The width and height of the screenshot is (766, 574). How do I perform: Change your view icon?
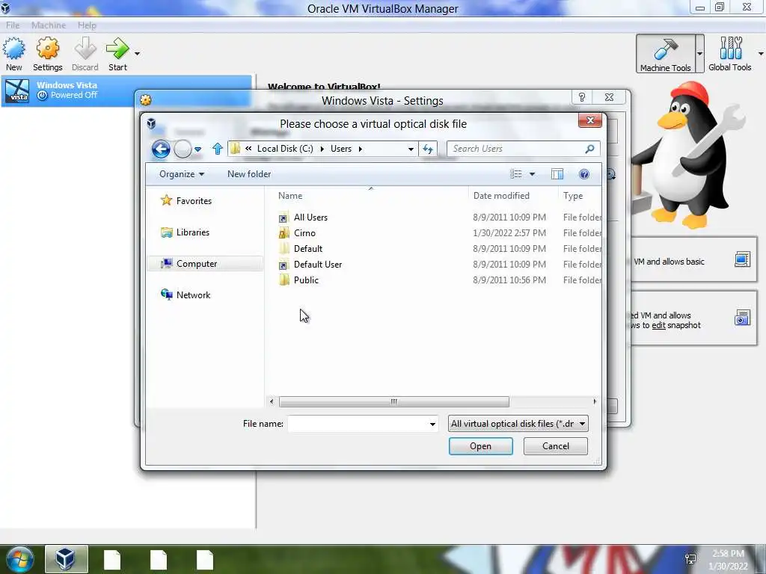(x=516, y=173)
